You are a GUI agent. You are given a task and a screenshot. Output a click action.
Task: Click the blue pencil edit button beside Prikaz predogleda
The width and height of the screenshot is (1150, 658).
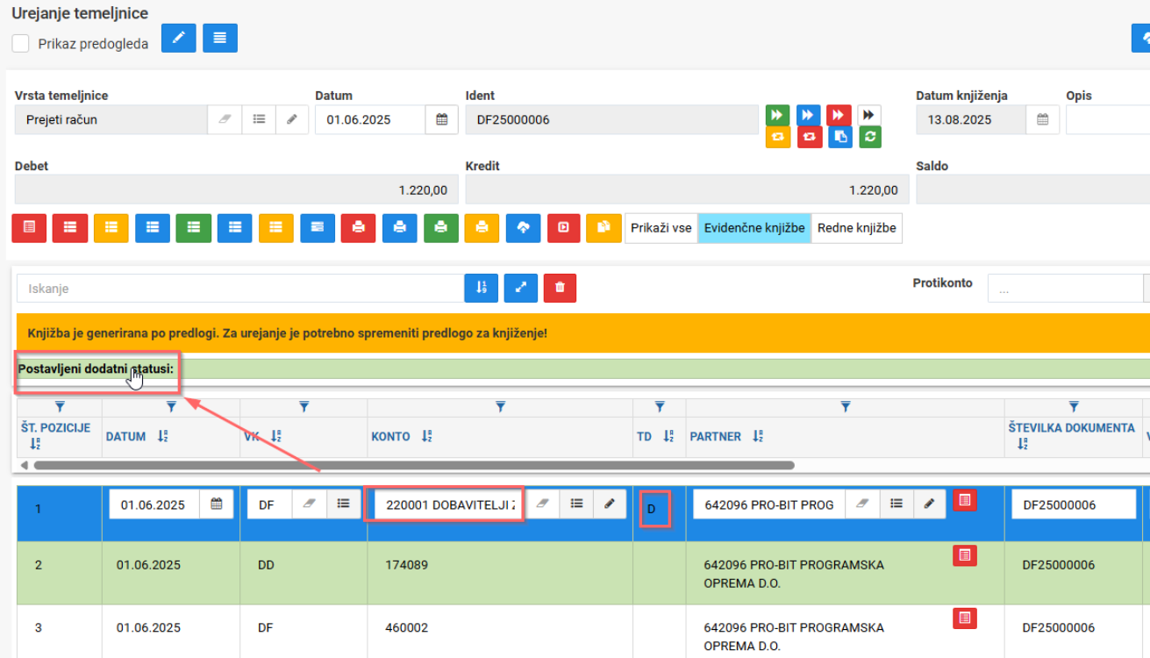179,39
